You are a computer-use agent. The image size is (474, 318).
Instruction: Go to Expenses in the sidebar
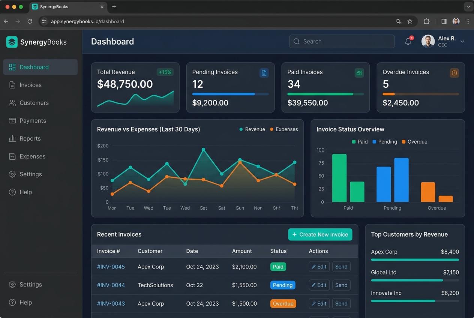(40, 156)
